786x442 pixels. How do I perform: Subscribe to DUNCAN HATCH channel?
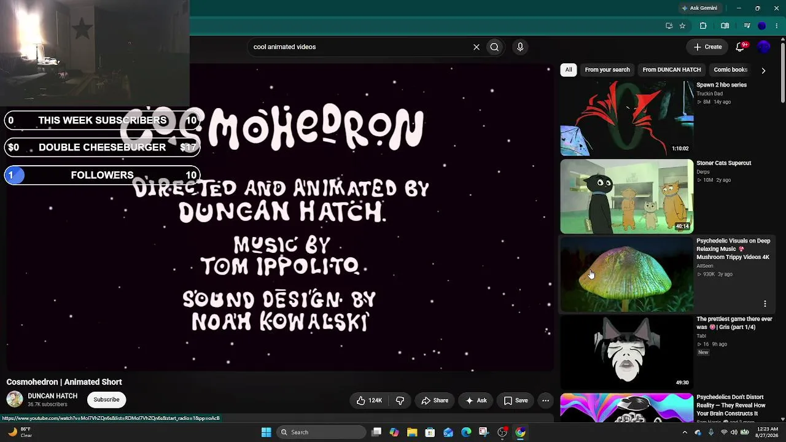(x=106, y=400)
